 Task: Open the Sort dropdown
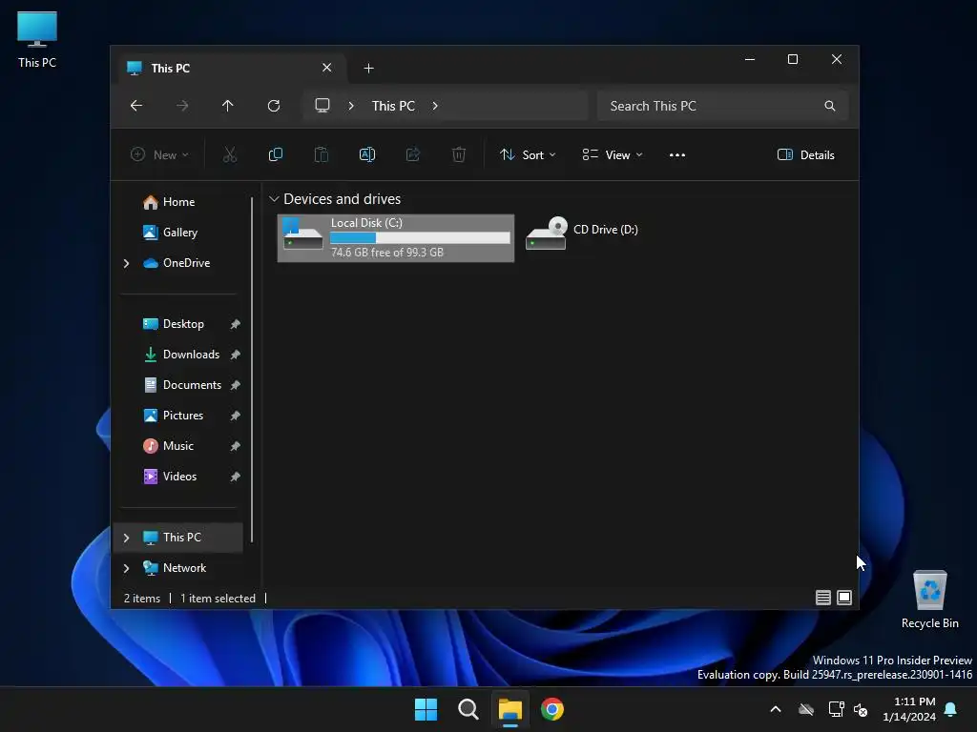pos(527,155)
